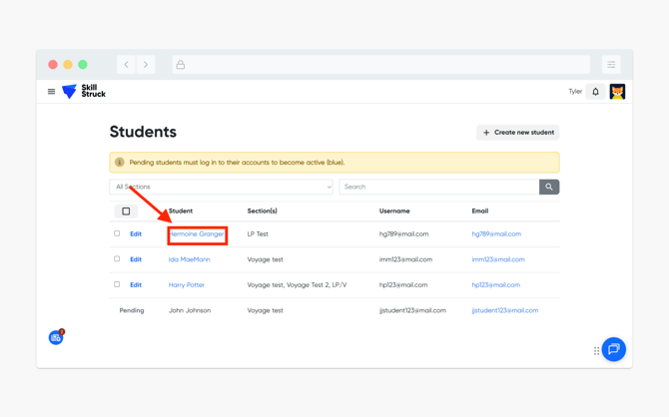Image resolution: width=669 pixels, height=417 pixels.
Task: Click the browser address bar
Action: point(381,65)
